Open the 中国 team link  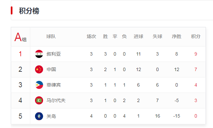click(51, 69)
